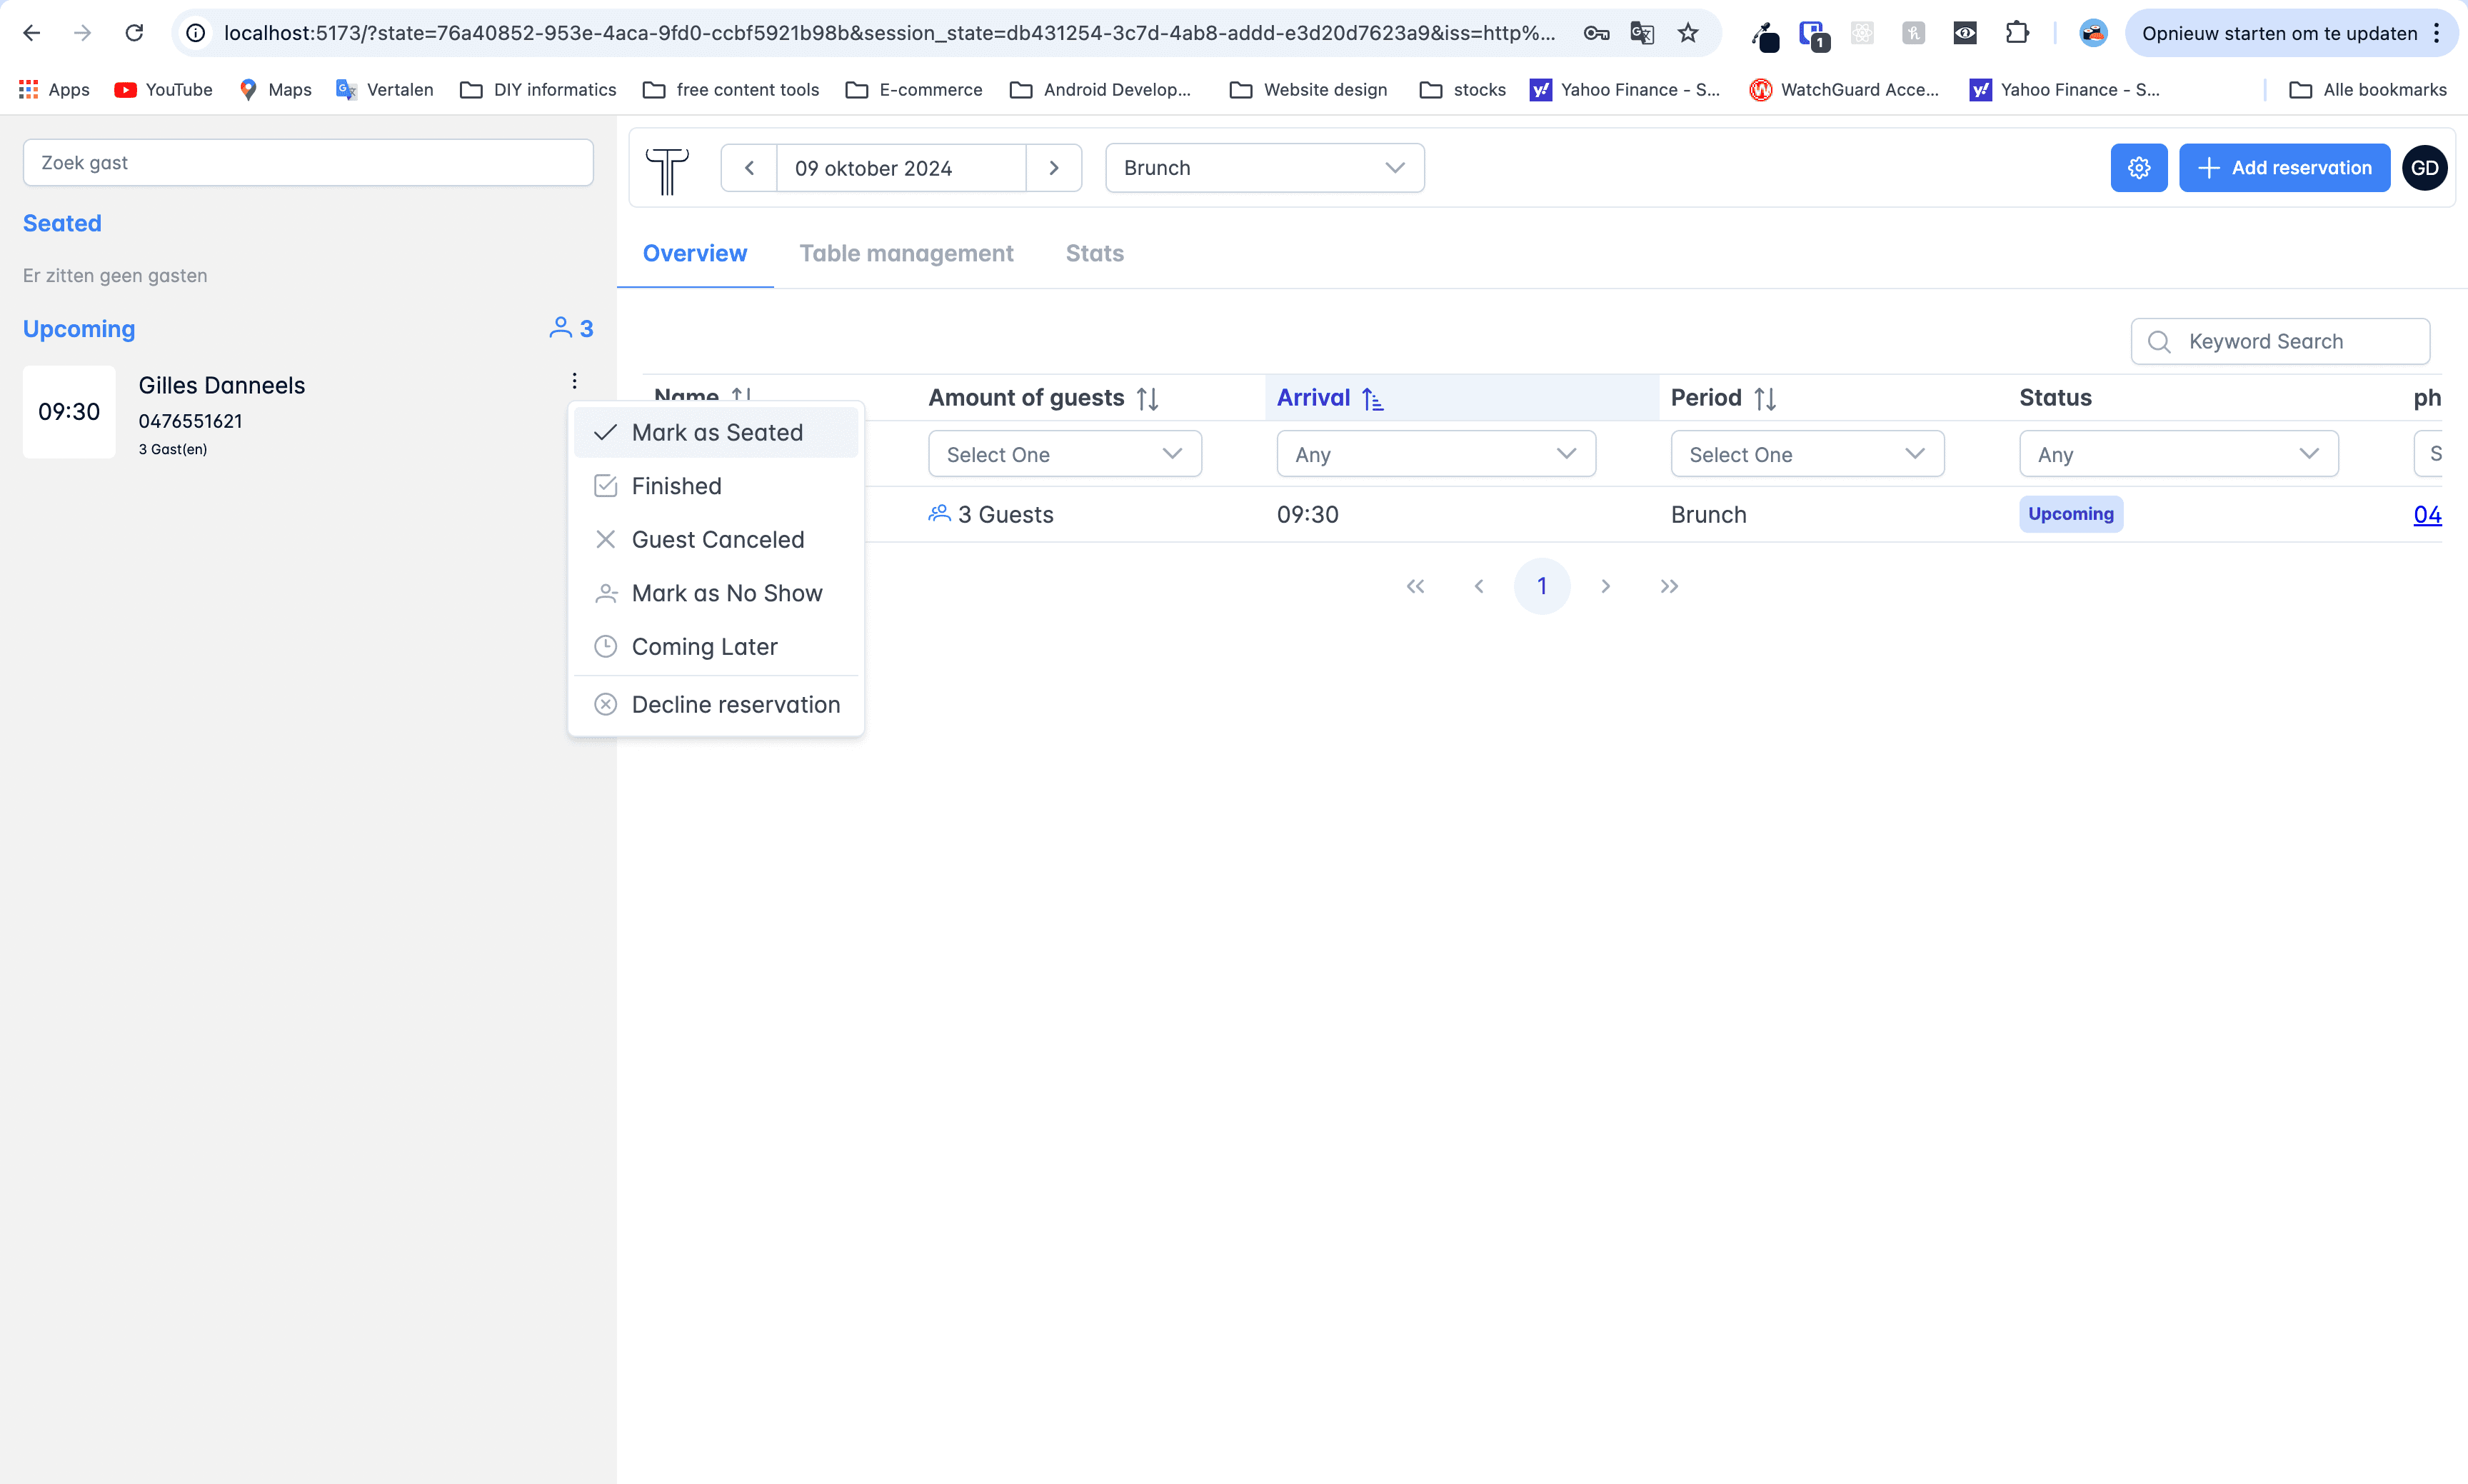Open three-dot menu for Gilles Danneels
Image resolution: width=2468 pixels, height=1484 pixels.
click(574, 381)
